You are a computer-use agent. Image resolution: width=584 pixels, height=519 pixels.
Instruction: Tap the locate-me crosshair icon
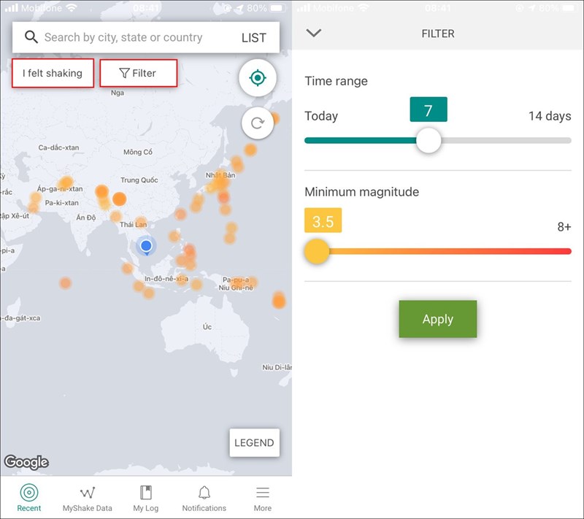click(x=257, y=78)
